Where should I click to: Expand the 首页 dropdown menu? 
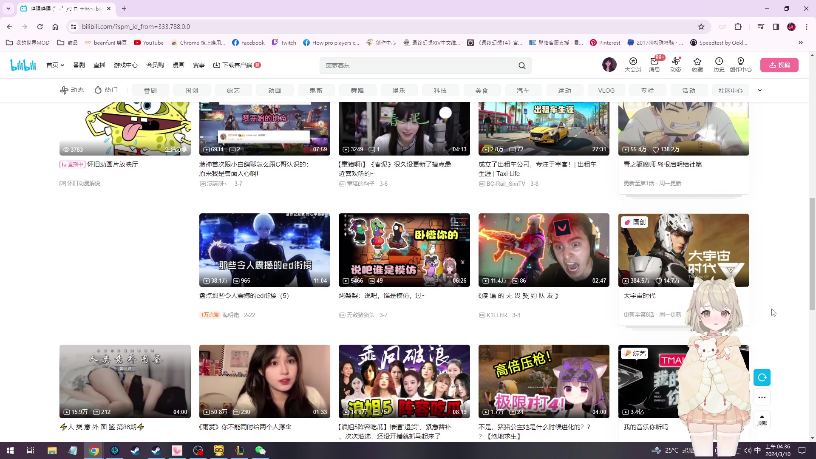click(x=55, y=65)
